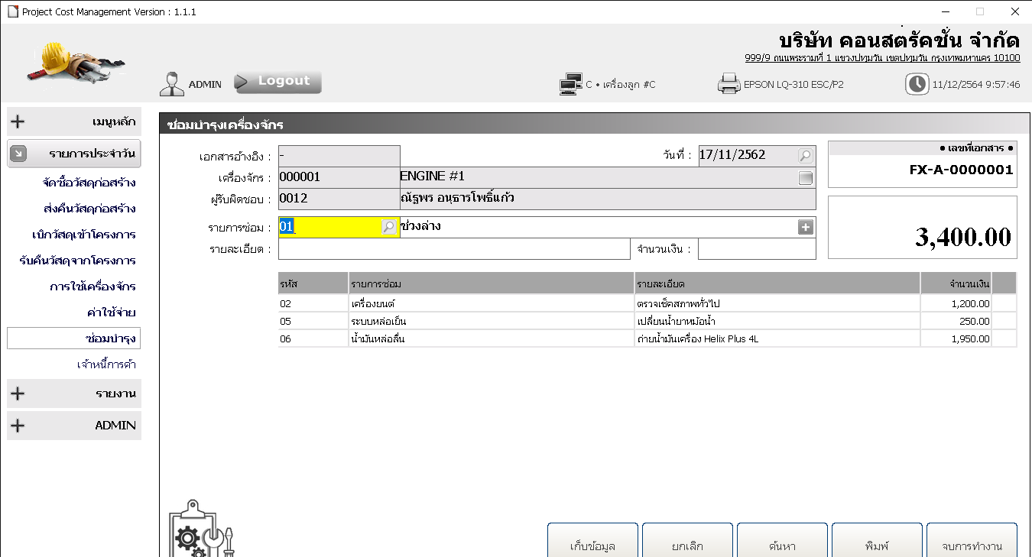Click the รายละเอียด detail input field
Image resolution: width=1032 pixels, height=557 pixels.
click(454, 250)
